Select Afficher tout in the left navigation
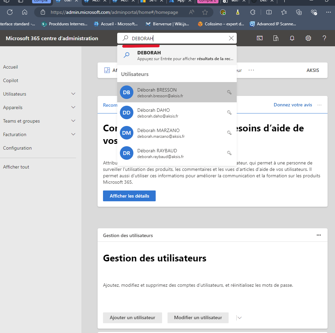Viewport: 335px width, 333px height. pyautogui.click(x=16, y=167)
